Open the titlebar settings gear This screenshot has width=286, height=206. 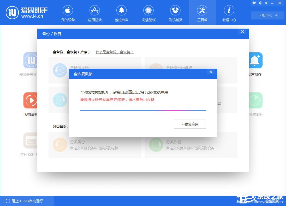point(260,3)
